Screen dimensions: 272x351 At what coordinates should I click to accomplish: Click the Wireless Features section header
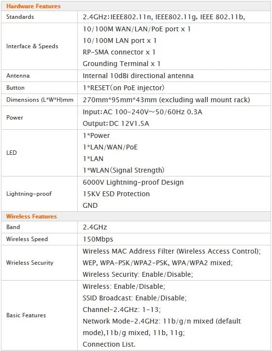(31, 216)
